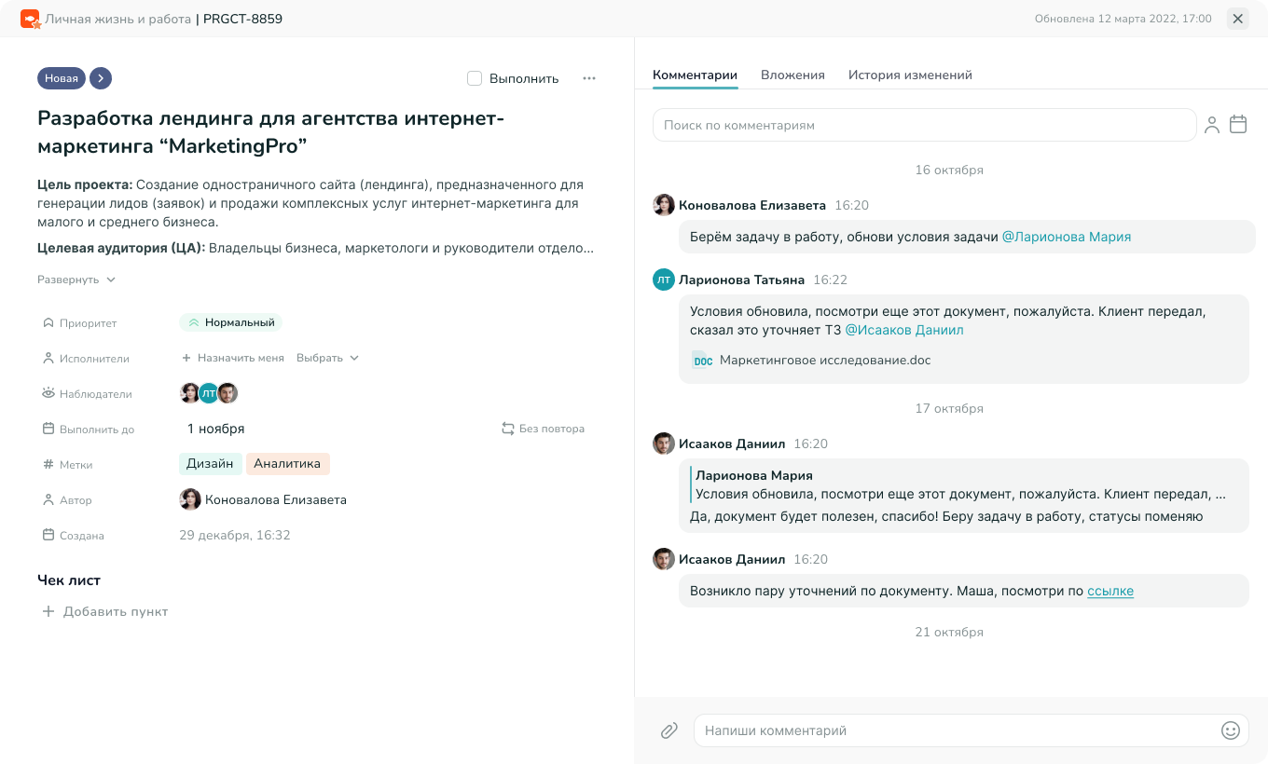Viewport: 1268px width, 764px height.
Task: Open the three-dot options menu near Выполнить
Action: click(x=588, y=78)
